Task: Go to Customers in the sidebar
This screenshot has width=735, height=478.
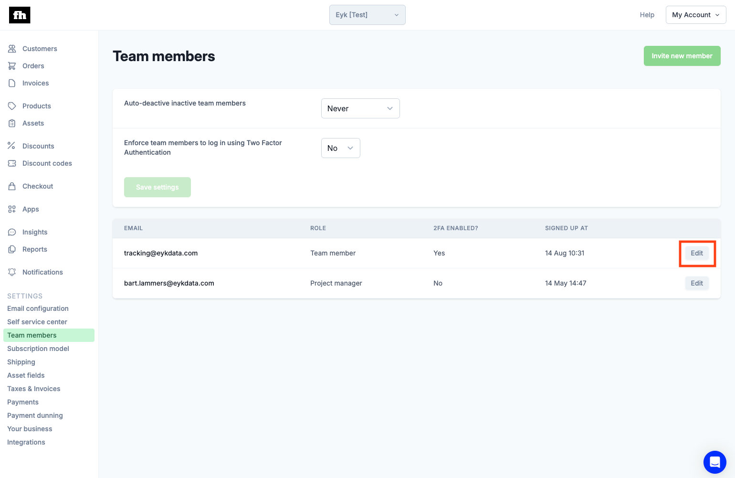Action: coord(40,49)
